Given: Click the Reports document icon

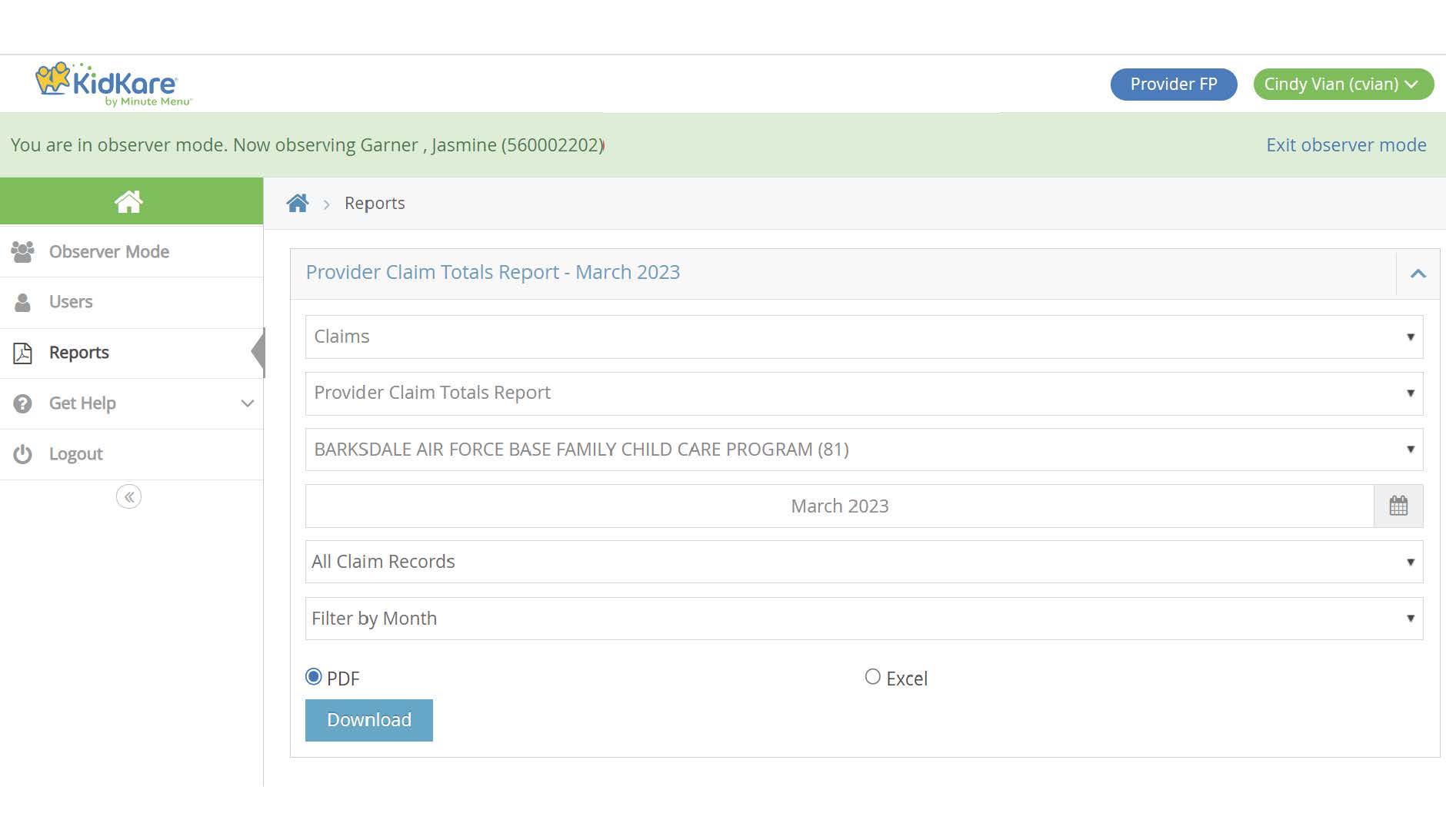Looking at the screenshot, I should click(x=23, y=353).
